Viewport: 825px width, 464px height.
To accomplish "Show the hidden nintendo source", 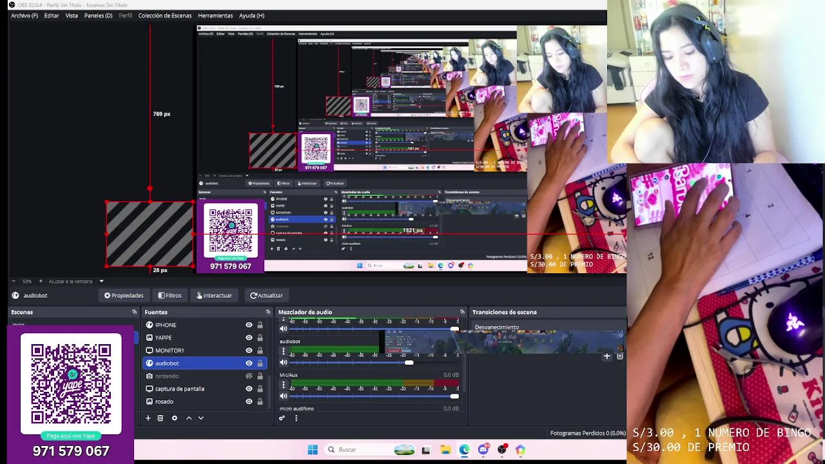I will coord(249,376).
